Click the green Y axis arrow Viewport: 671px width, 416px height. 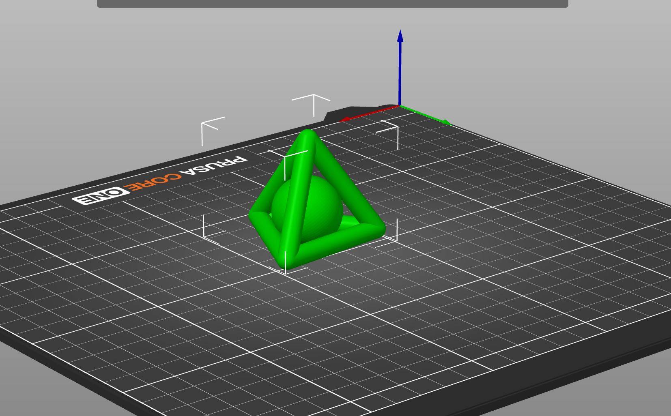(x=430, y=117)
